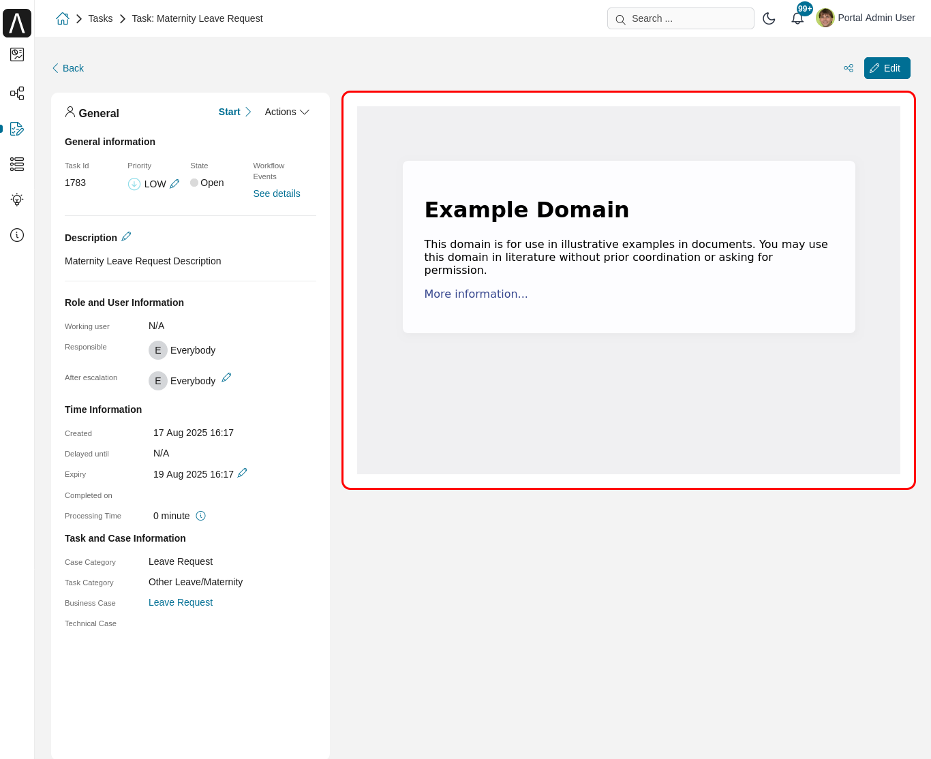931x759 pixels.
Task: Open Portal Admin User profile avatar
Action: (825, 18)
